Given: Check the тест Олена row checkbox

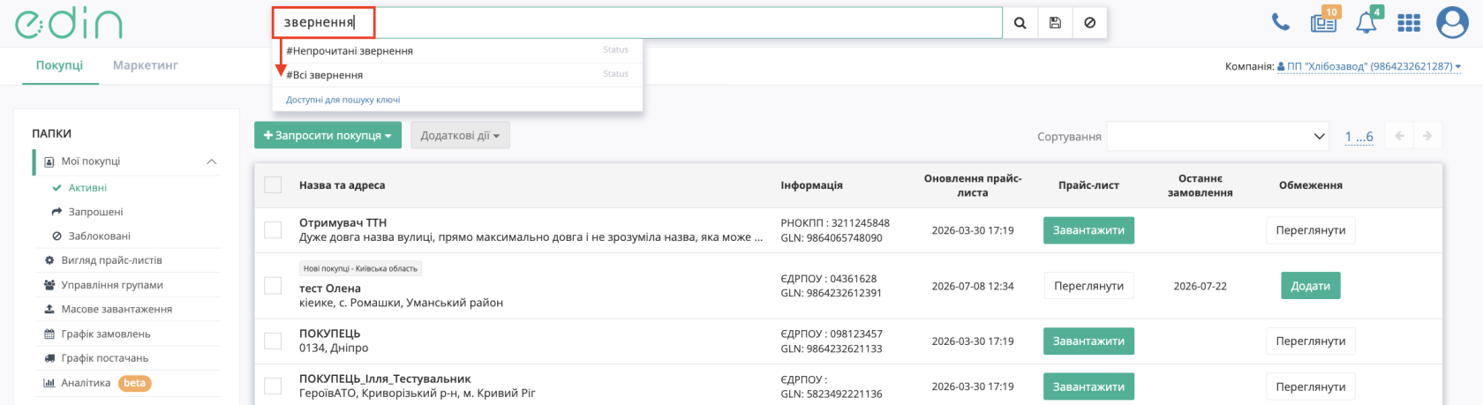Looking at the screenshot, I should pyautogui.click(x=273, y=286).
